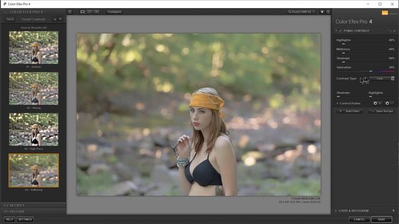Screen dimensions: 399x224
Task: Collapse the Tonal Contrast filter triangle
Action: (336, 30)
